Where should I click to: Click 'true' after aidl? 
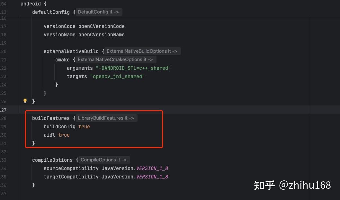(64, 135)
